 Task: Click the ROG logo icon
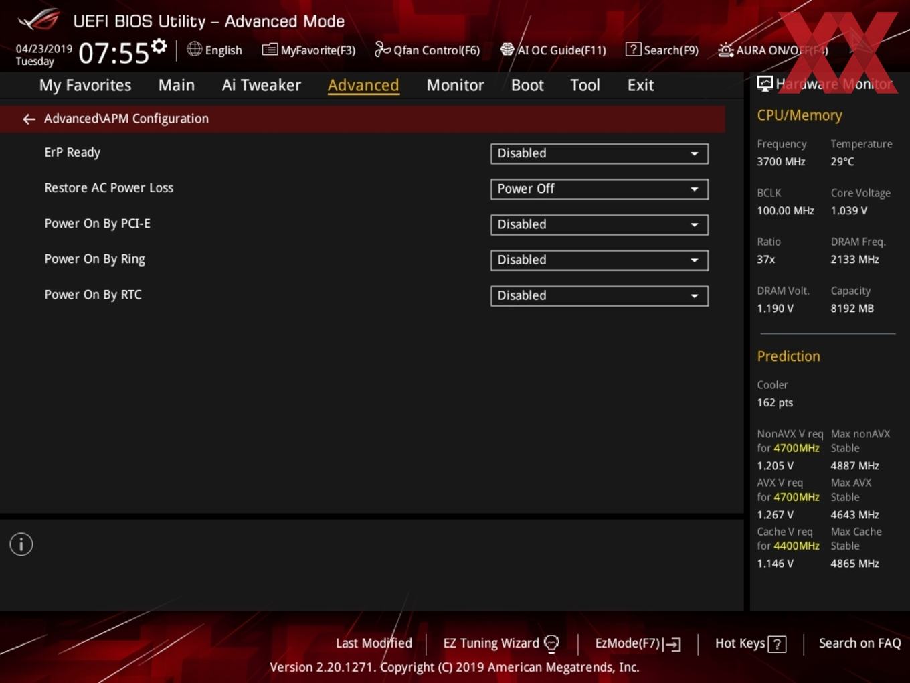pos(39,20)
